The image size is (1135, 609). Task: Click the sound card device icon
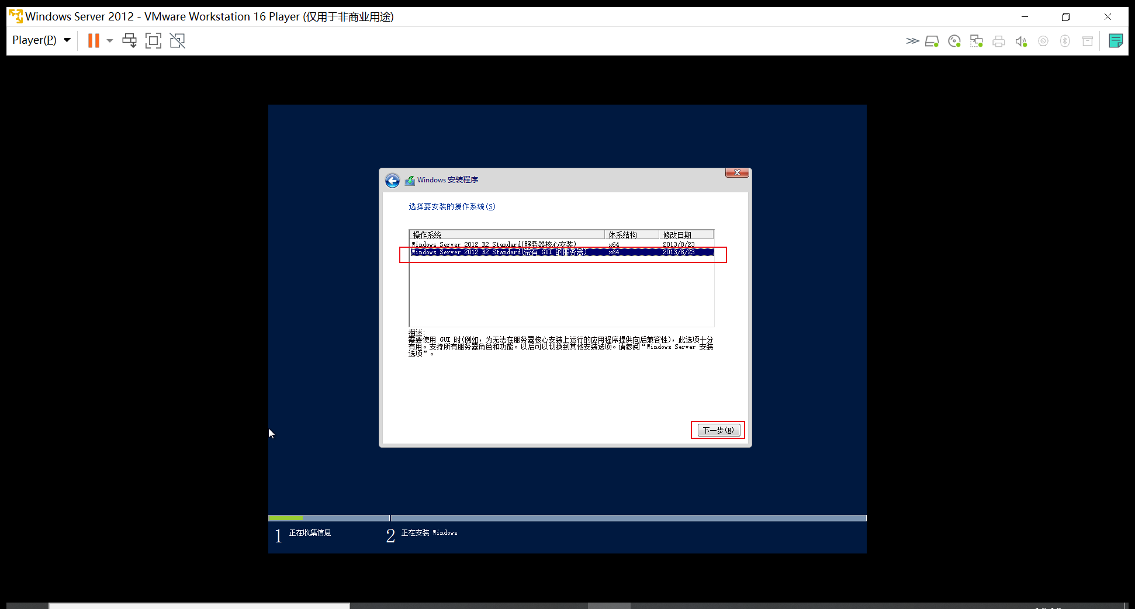tap(1021, 41)
